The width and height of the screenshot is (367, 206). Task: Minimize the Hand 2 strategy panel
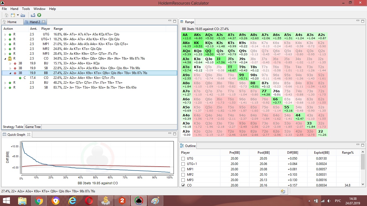170,21
